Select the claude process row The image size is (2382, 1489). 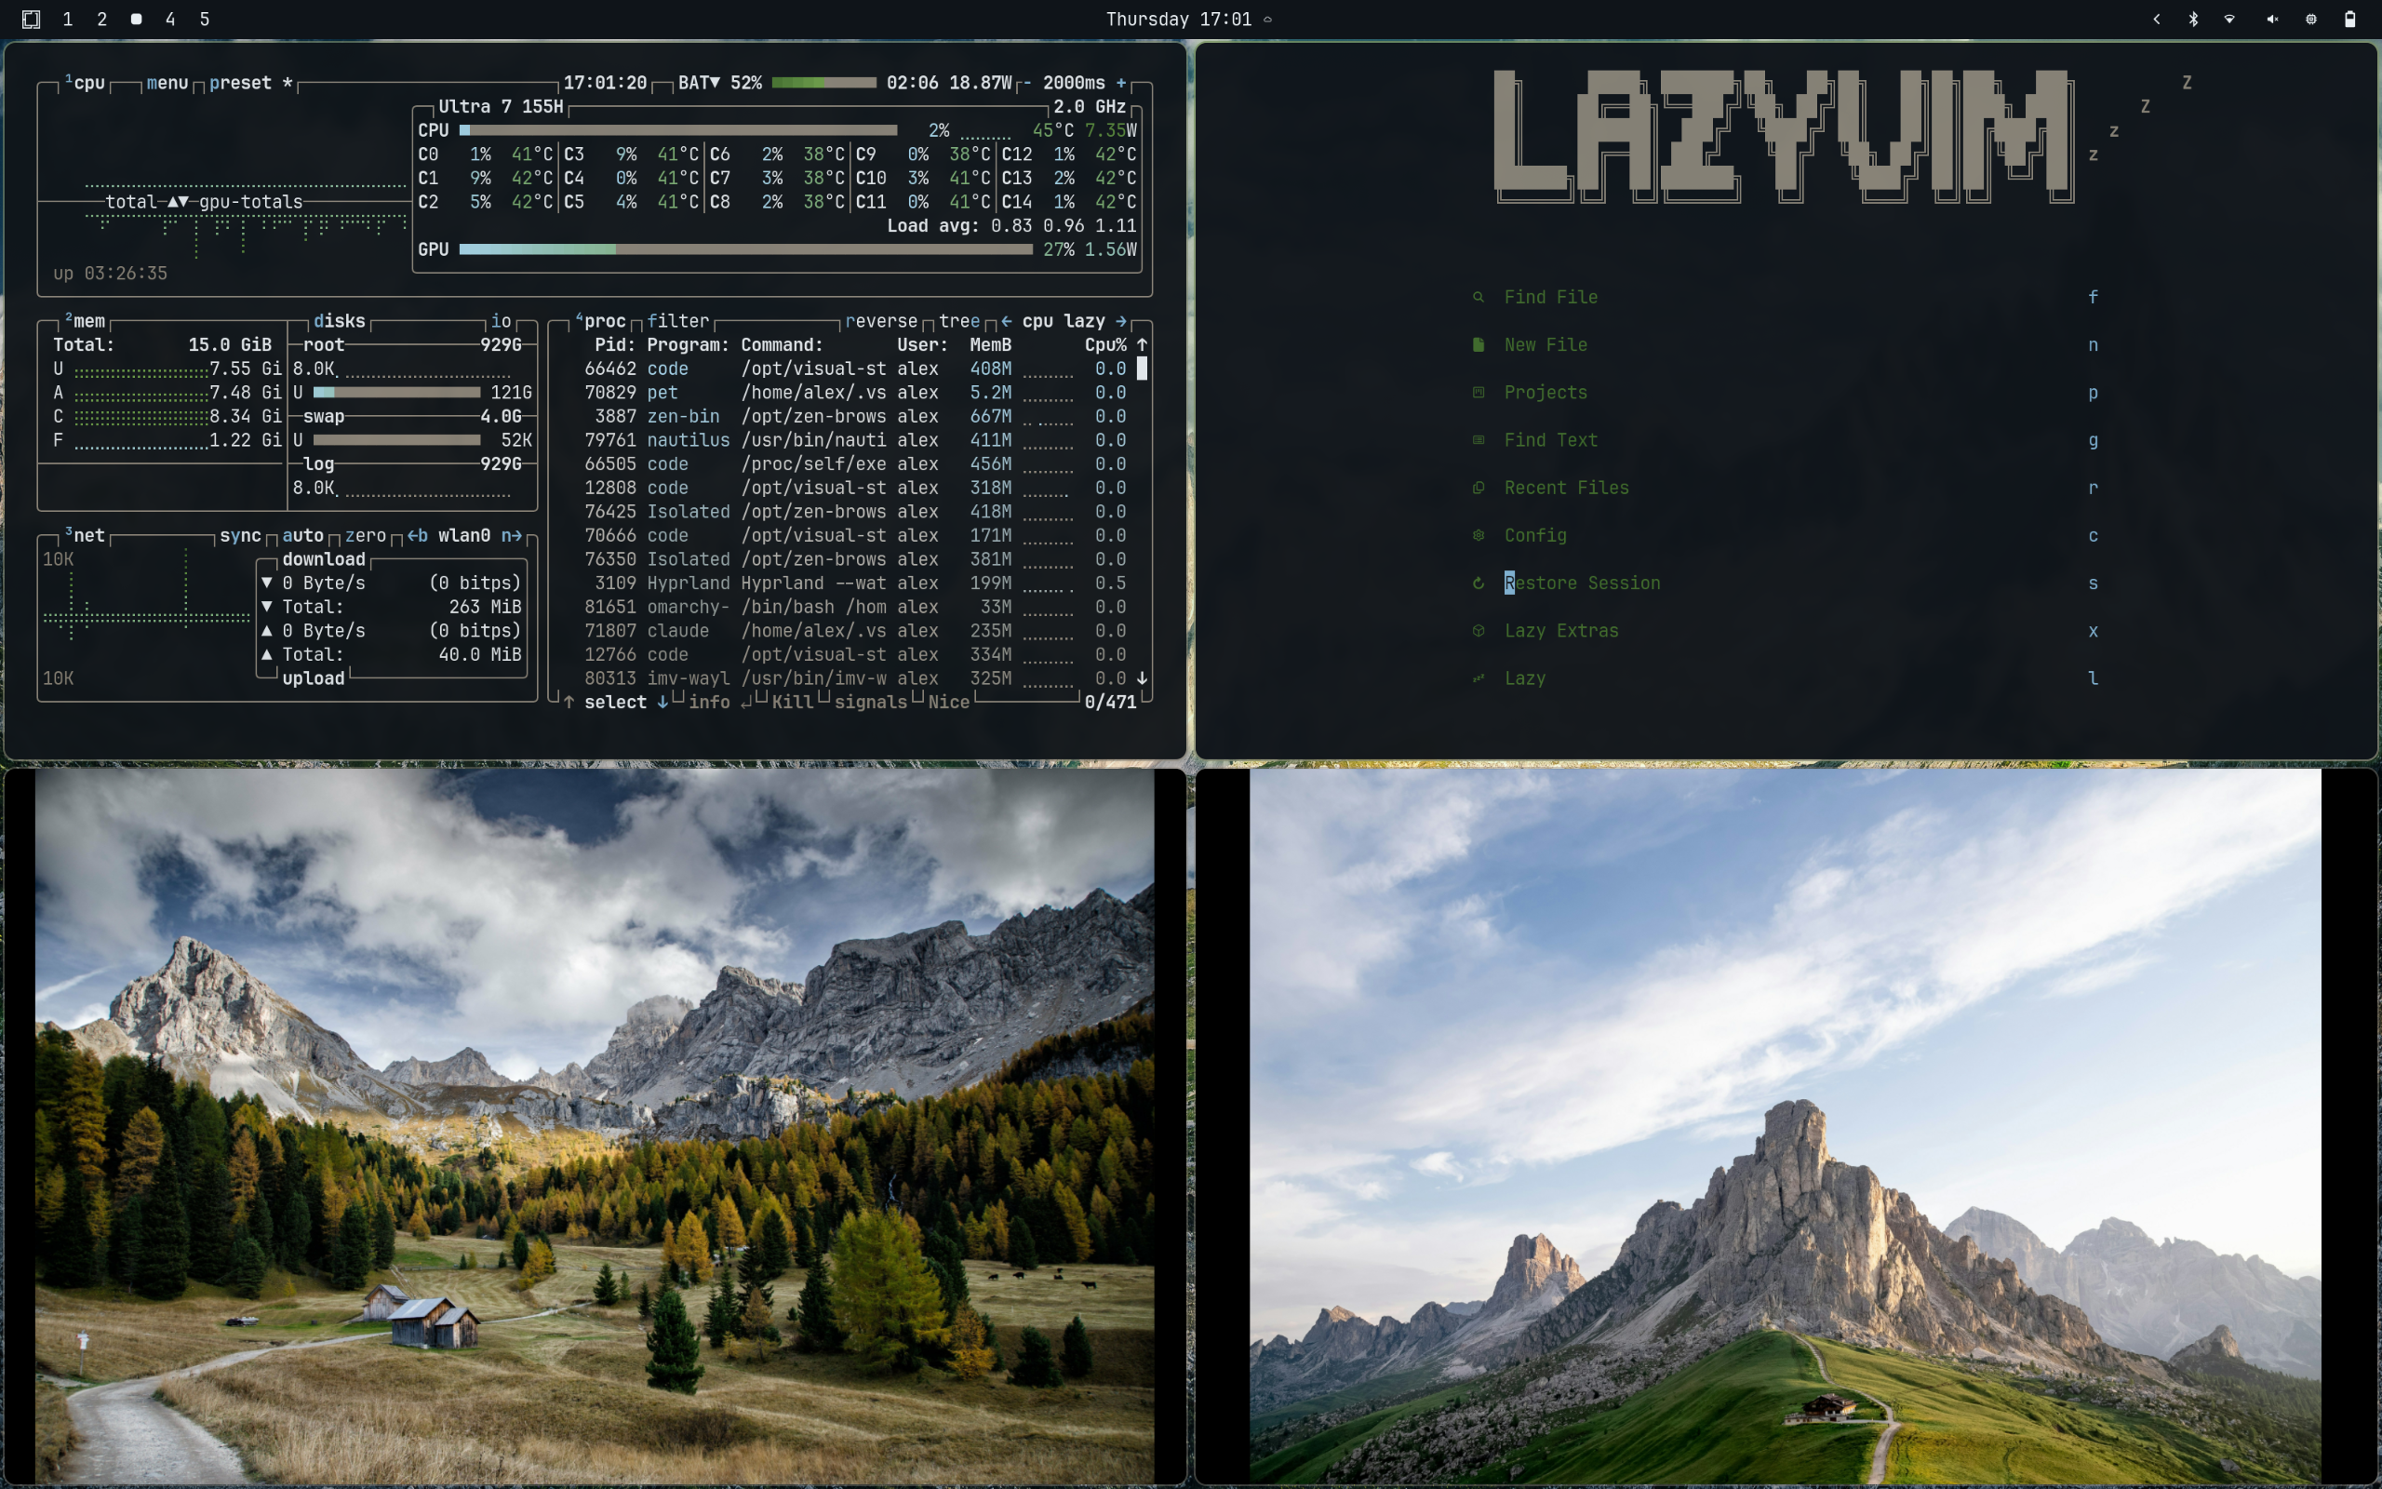click(x=854, y=630)
